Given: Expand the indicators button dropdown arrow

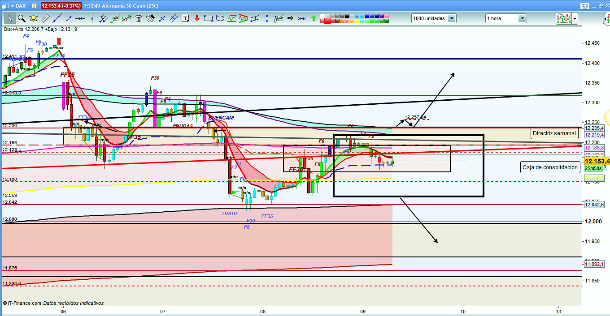Looking at the screenshot, I should click(x=575, y=18).
